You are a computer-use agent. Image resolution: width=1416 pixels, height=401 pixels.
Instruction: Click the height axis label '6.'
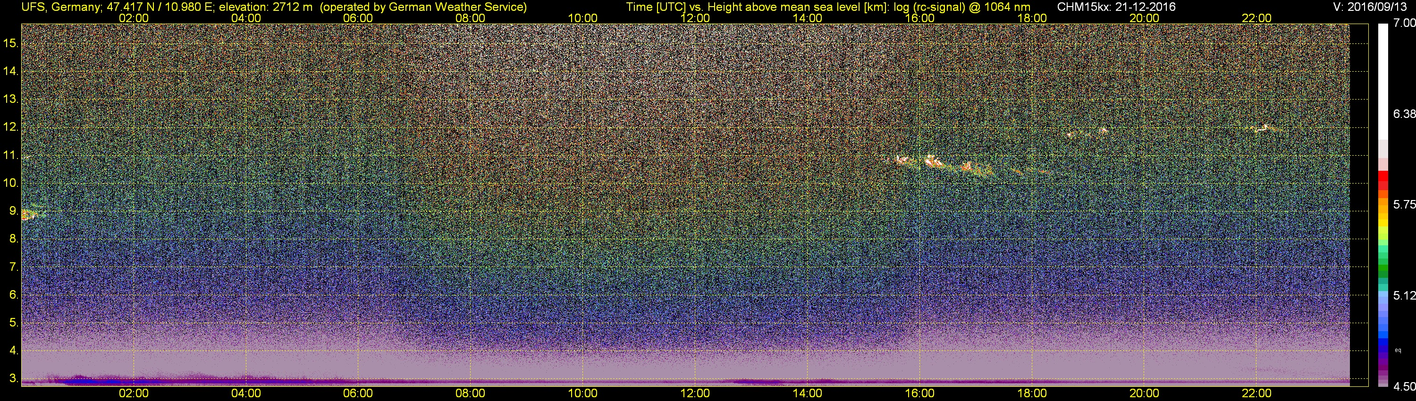pyautogui.click(x=14, y=295)
